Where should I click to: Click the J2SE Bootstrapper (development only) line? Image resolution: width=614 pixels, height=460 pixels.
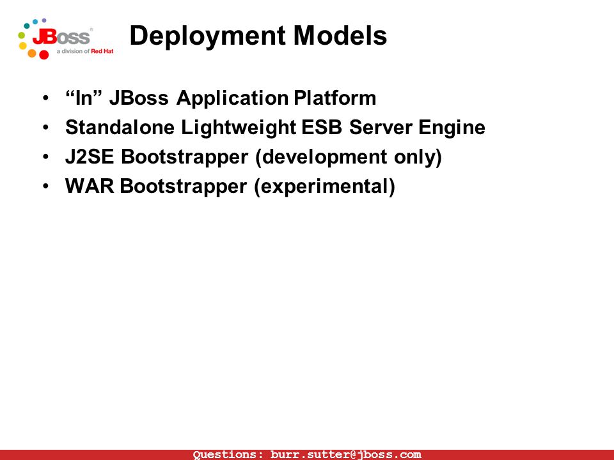pyautogui.click(x=253, y=157)
